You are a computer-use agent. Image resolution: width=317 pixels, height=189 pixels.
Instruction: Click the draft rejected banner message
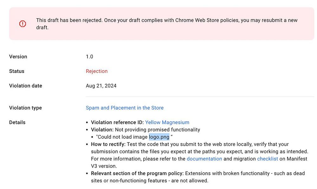(x=166, y=24)
